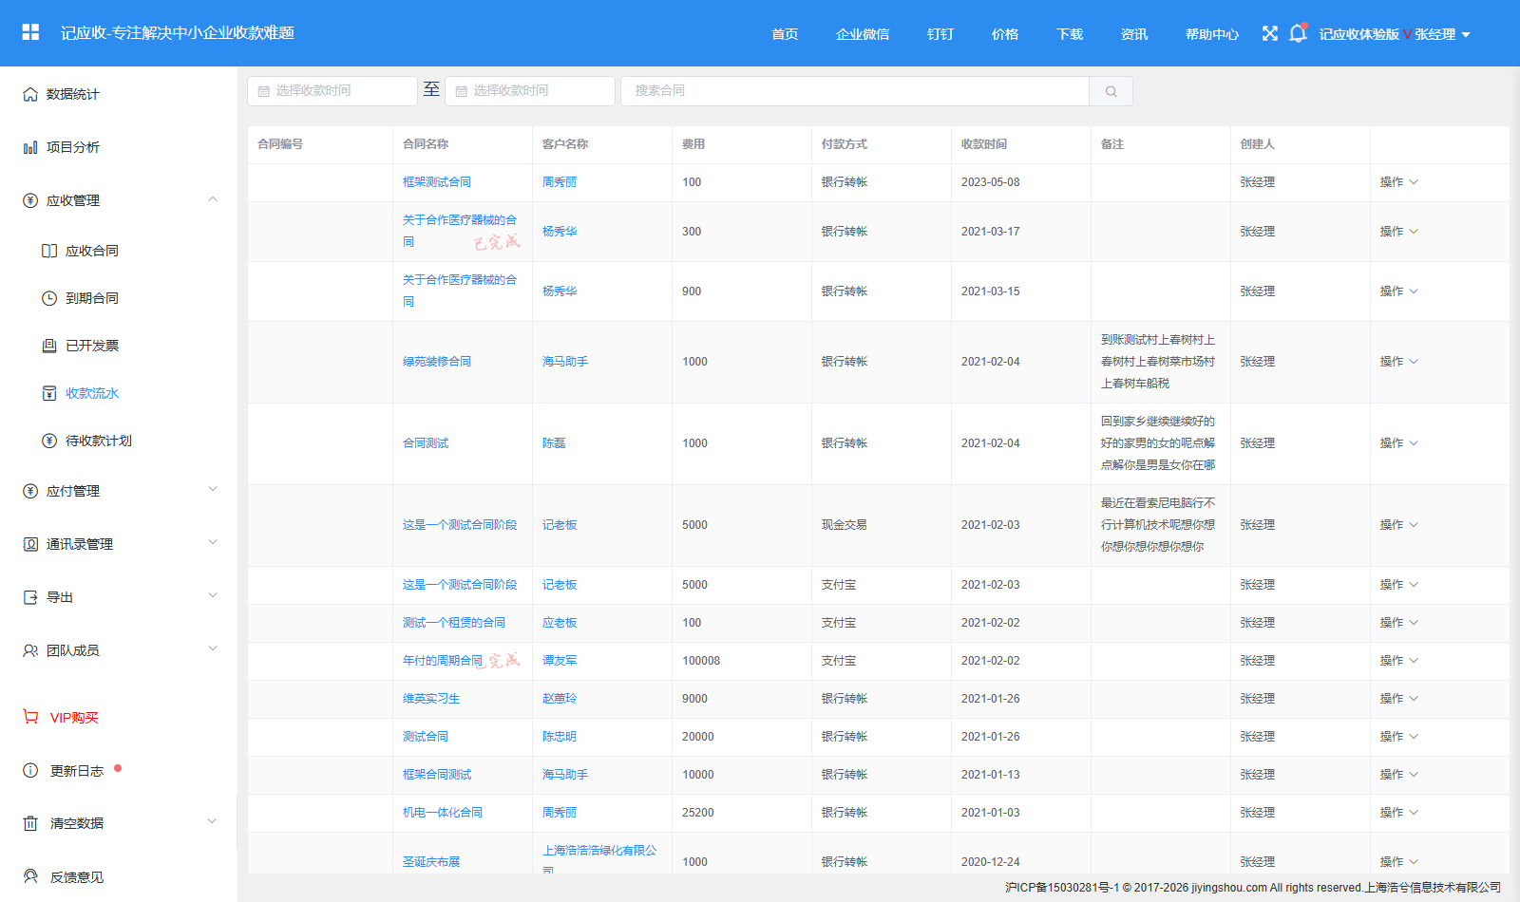
Task: Open notifications bell icon
Action: pyautogui.click(x=1298, y=33)
